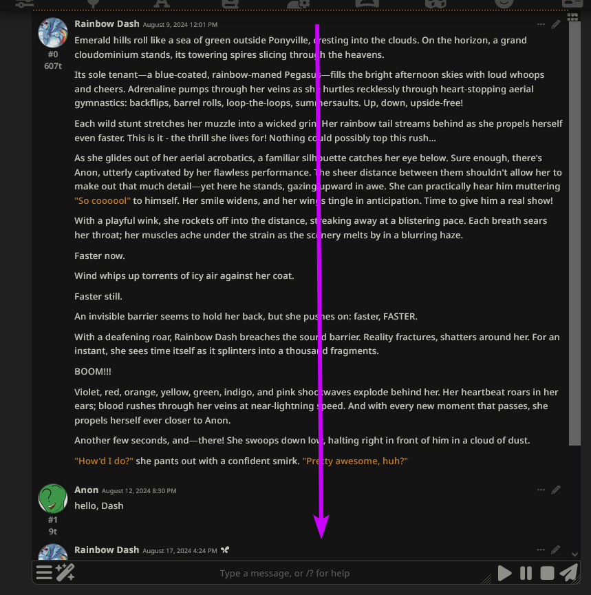This screenshot has height=595, width=591.
Task: Open the options hamburger menu
Action: point(44,572)
